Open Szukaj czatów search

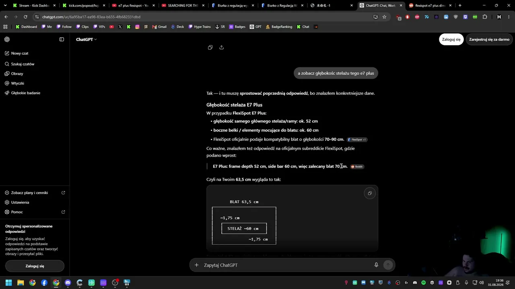pos(35,64)
